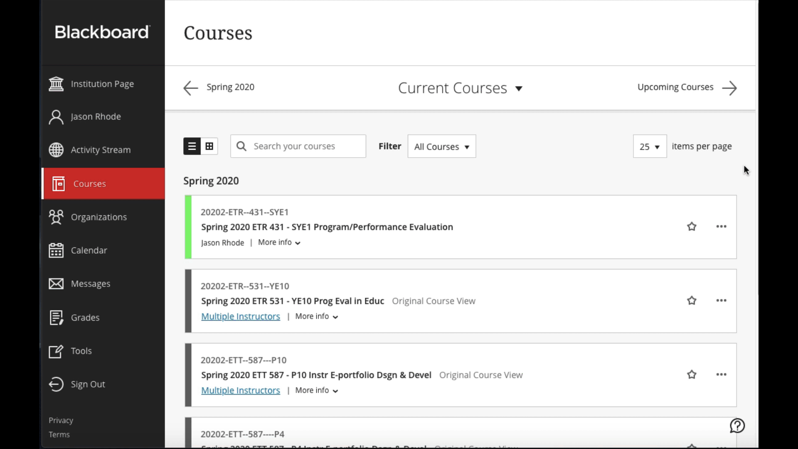The width and height of the screenshot is (798, 449).
Task: Click the help question mark icon
Action: (x=737, y=426)
